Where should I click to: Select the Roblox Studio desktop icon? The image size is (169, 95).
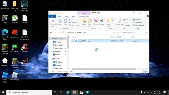pos(5,77)
